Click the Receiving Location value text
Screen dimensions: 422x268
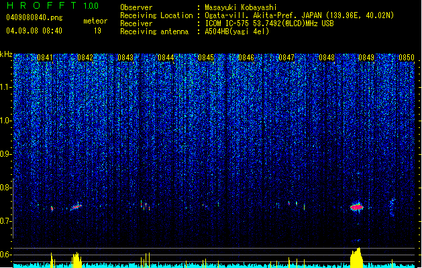click(299, 15)
